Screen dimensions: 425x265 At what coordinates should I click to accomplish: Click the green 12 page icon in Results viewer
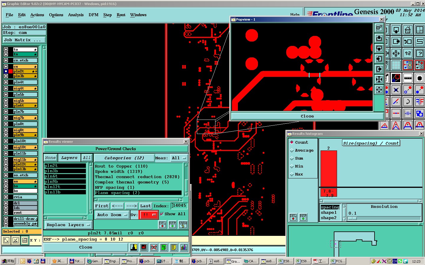164,247
